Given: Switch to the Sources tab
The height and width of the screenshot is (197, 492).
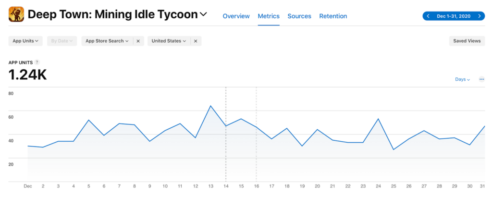Looking at the screenshot, I should [299, 16].
